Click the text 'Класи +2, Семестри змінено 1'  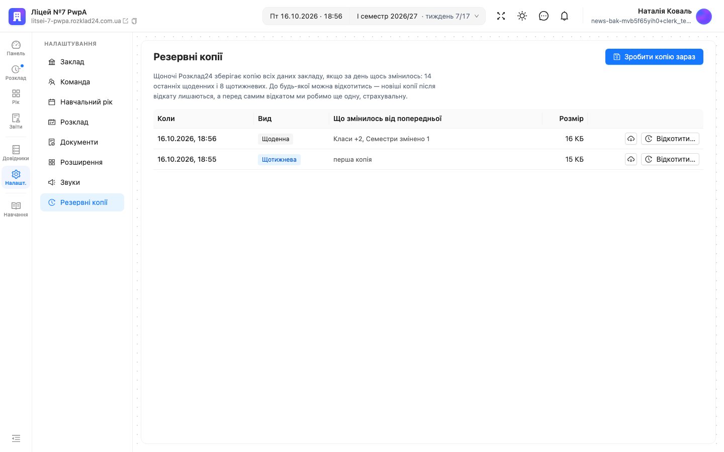382,139
